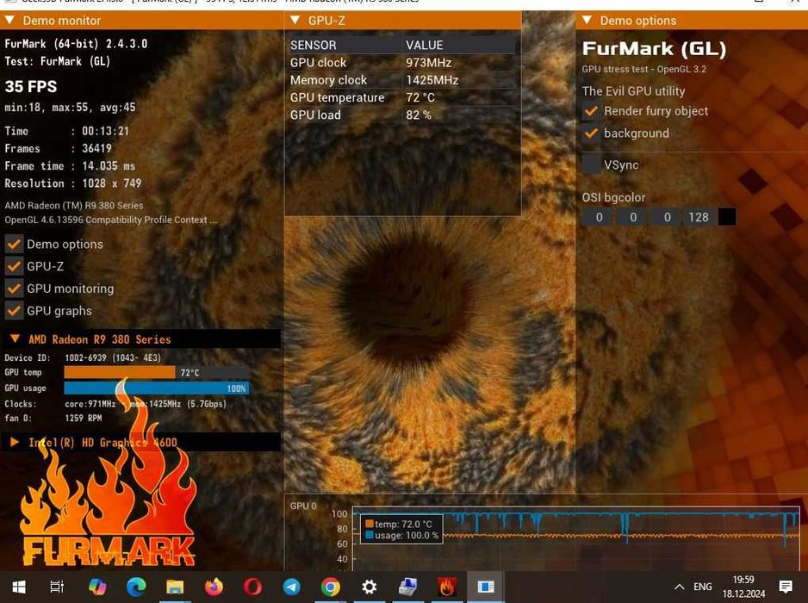The image size is (808, 603).
Task: Open Opera browser from the taskbar
Action: point(252,587)
